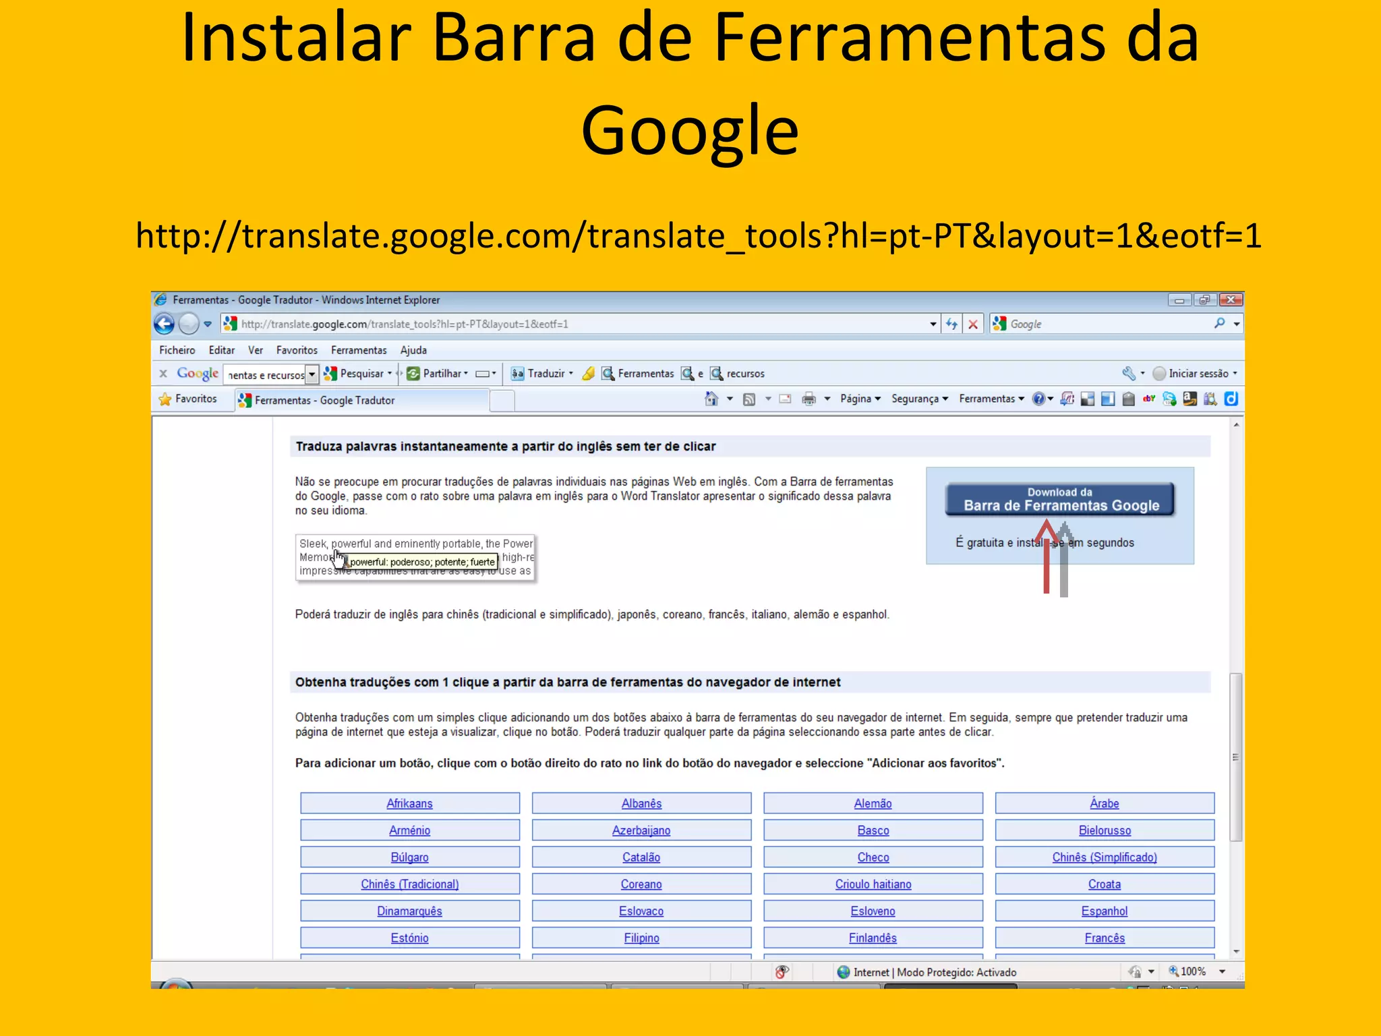
Task: Open the Ficheiro menu
Action: (177, 350)
